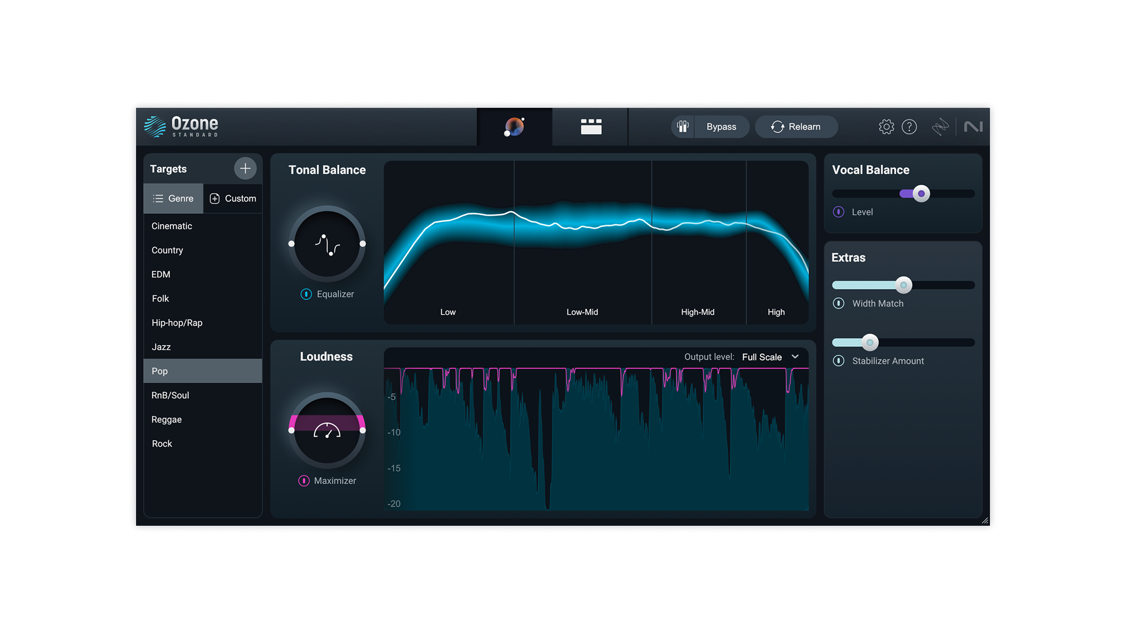Select the Cinematic genre target
This screenshot has height=633, width=1126.
tap(202, 226)
